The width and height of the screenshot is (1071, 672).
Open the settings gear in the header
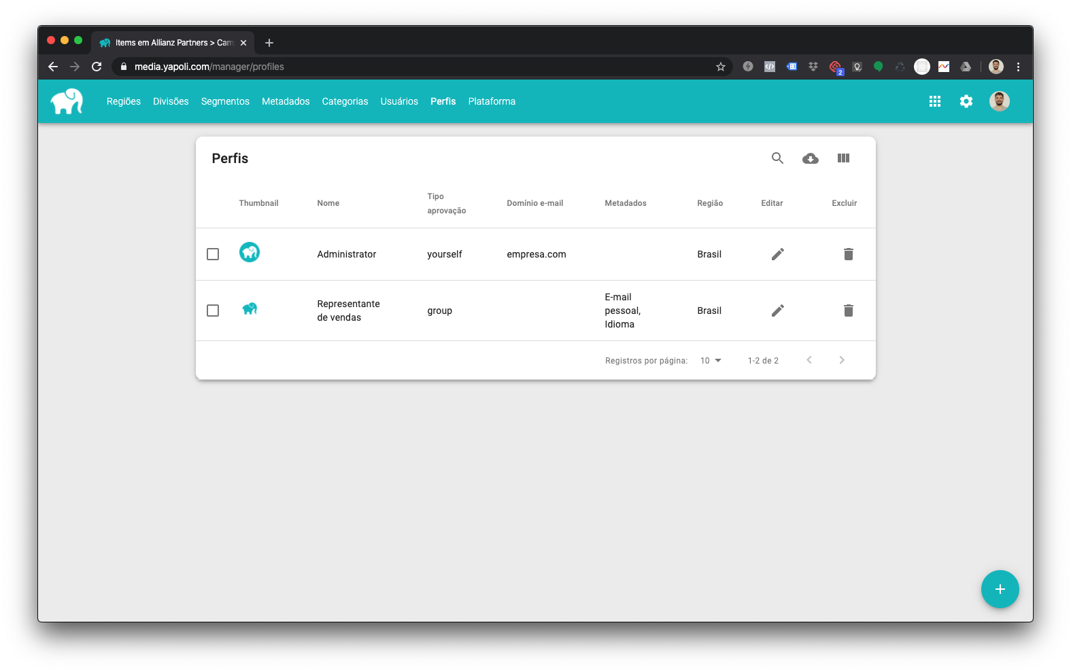tap(966, 101)
